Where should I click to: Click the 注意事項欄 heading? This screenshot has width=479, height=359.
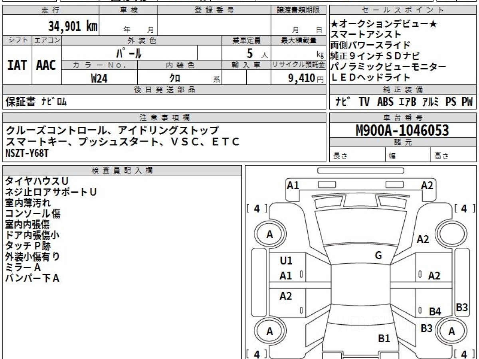[164, 118]
